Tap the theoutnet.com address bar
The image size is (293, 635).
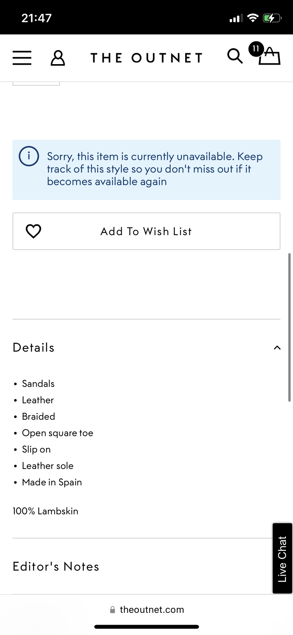pyautogui.click(x=152, y=610)
